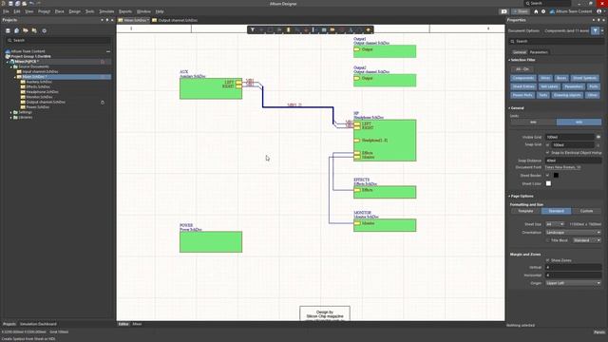Image resolution: width=608 pixels, height=342 pixels.
Task: Click the Document Font Times New Roman link
Action: point(562,167)
